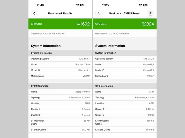
Task: Tap 'Geekbench 7 GPU Result' title
Action: click(x=125, y=13)
